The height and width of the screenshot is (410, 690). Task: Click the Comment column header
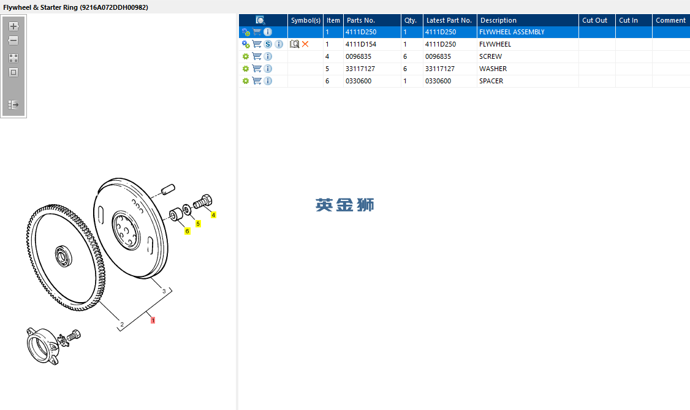coord(671,20)
